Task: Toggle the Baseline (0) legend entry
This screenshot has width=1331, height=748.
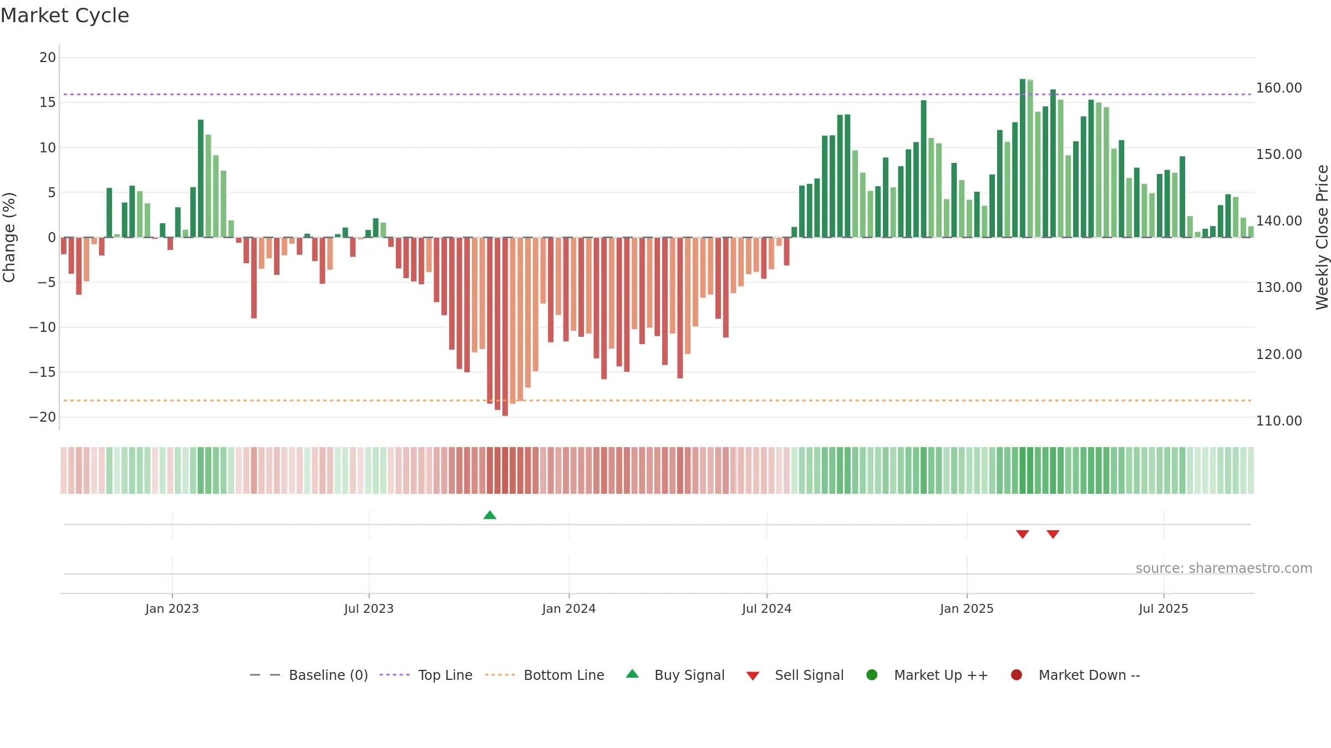Action: [309, 675]
